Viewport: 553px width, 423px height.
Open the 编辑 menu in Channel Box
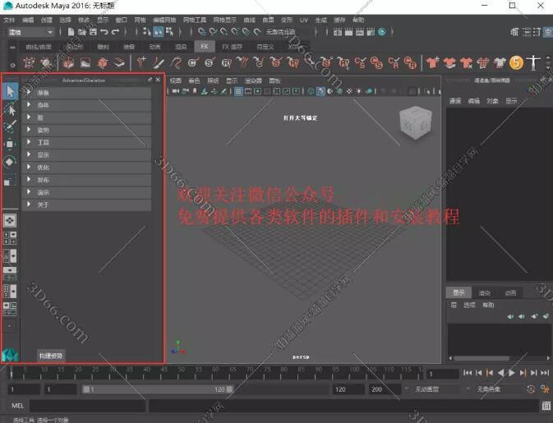(473, 101)
